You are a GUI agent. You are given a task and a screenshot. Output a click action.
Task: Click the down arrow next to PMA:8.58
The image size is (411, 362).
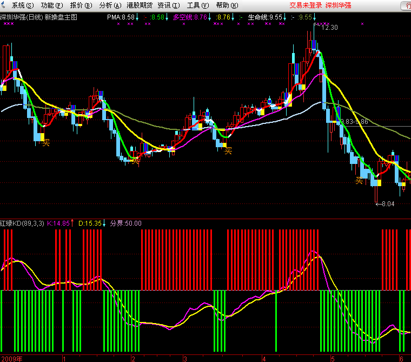pos(137,17)
